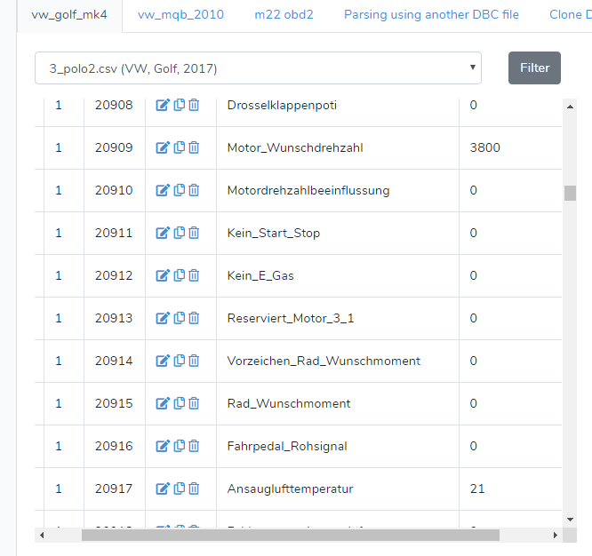
Task: Delete the Reserviert_Motor_3_1 row
Action: tap(194, 318)
